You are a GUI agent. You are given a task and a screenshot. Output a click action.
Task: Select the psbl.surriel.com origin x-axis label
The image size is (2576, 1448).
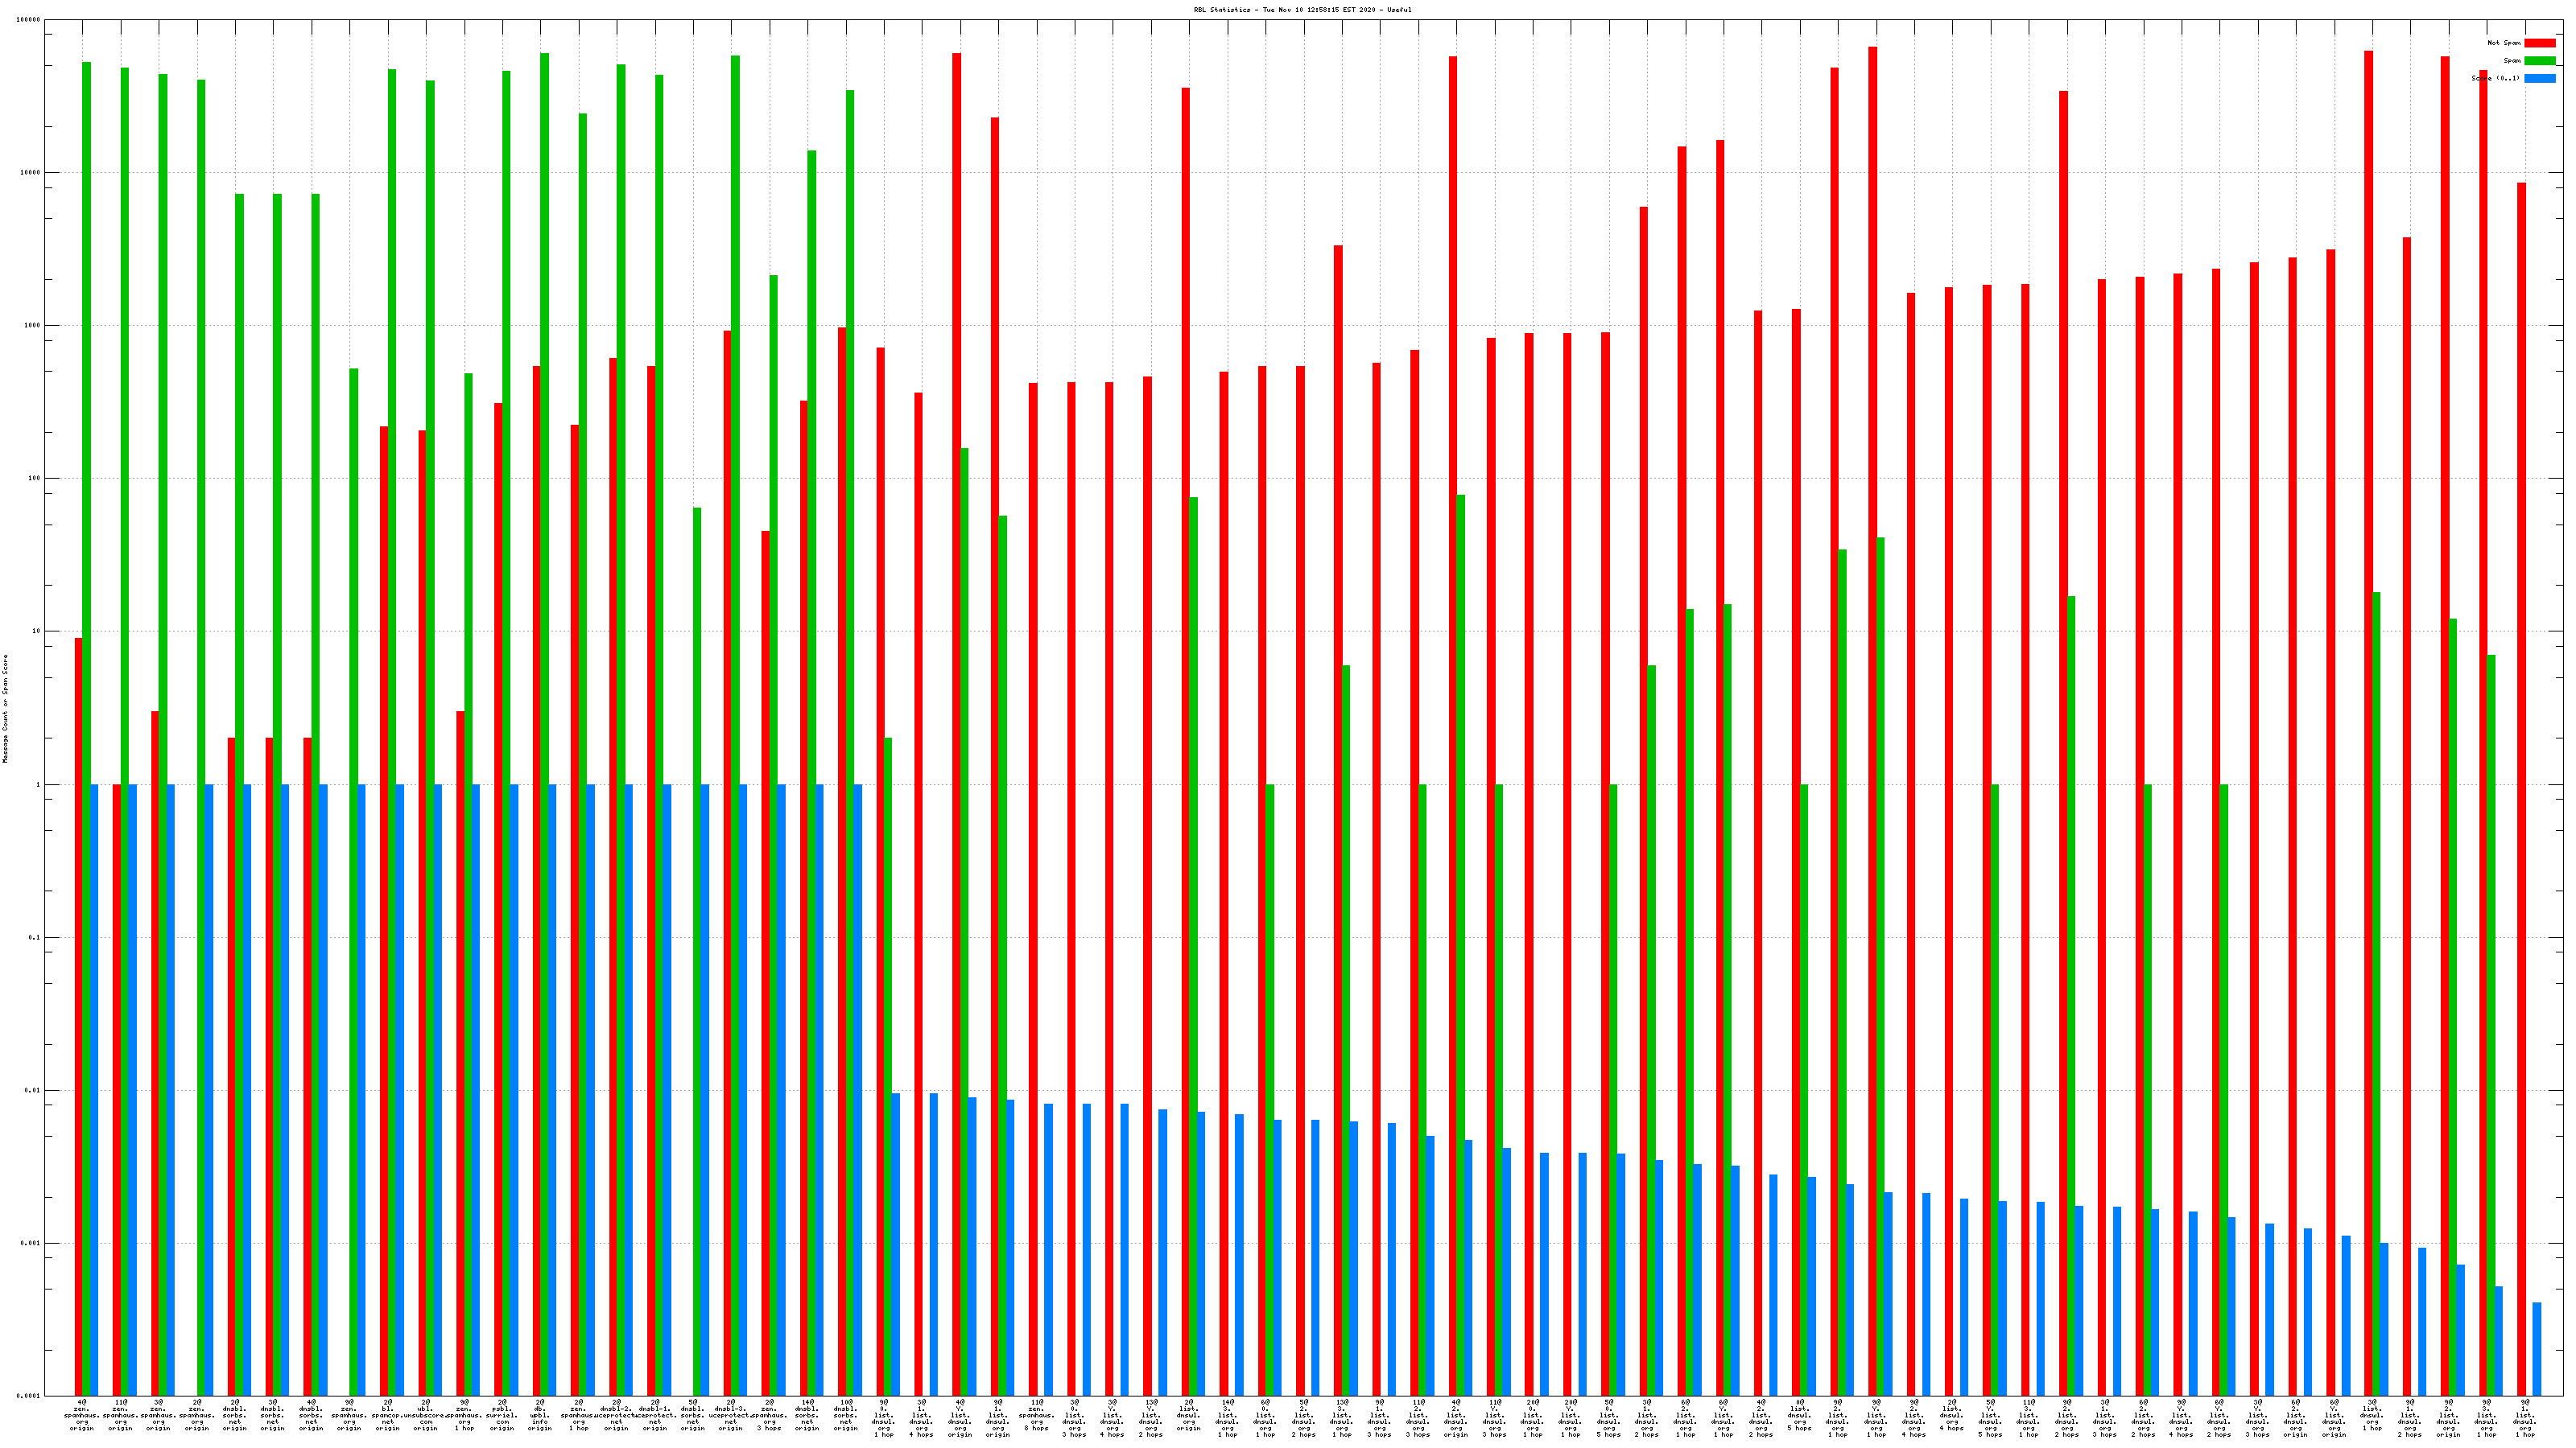pos(502,1415)
